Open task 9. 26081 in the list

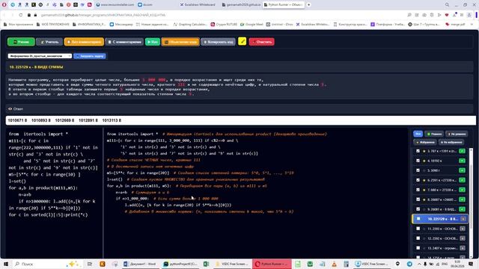pyautogui.click(x=442, y=209)
